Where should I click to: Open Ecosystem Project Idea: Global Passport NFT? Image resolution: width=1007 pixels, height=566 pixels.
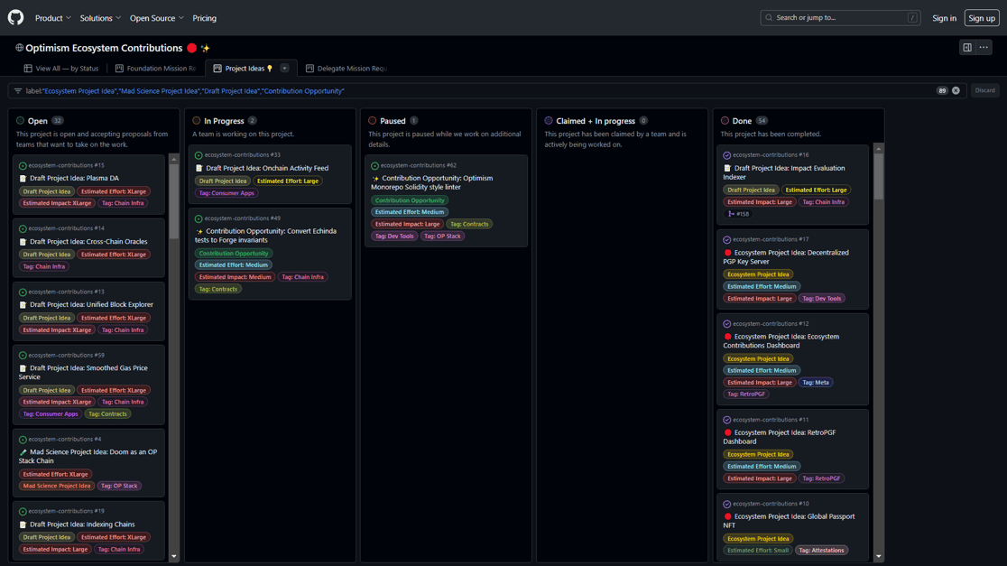(790, 521)
